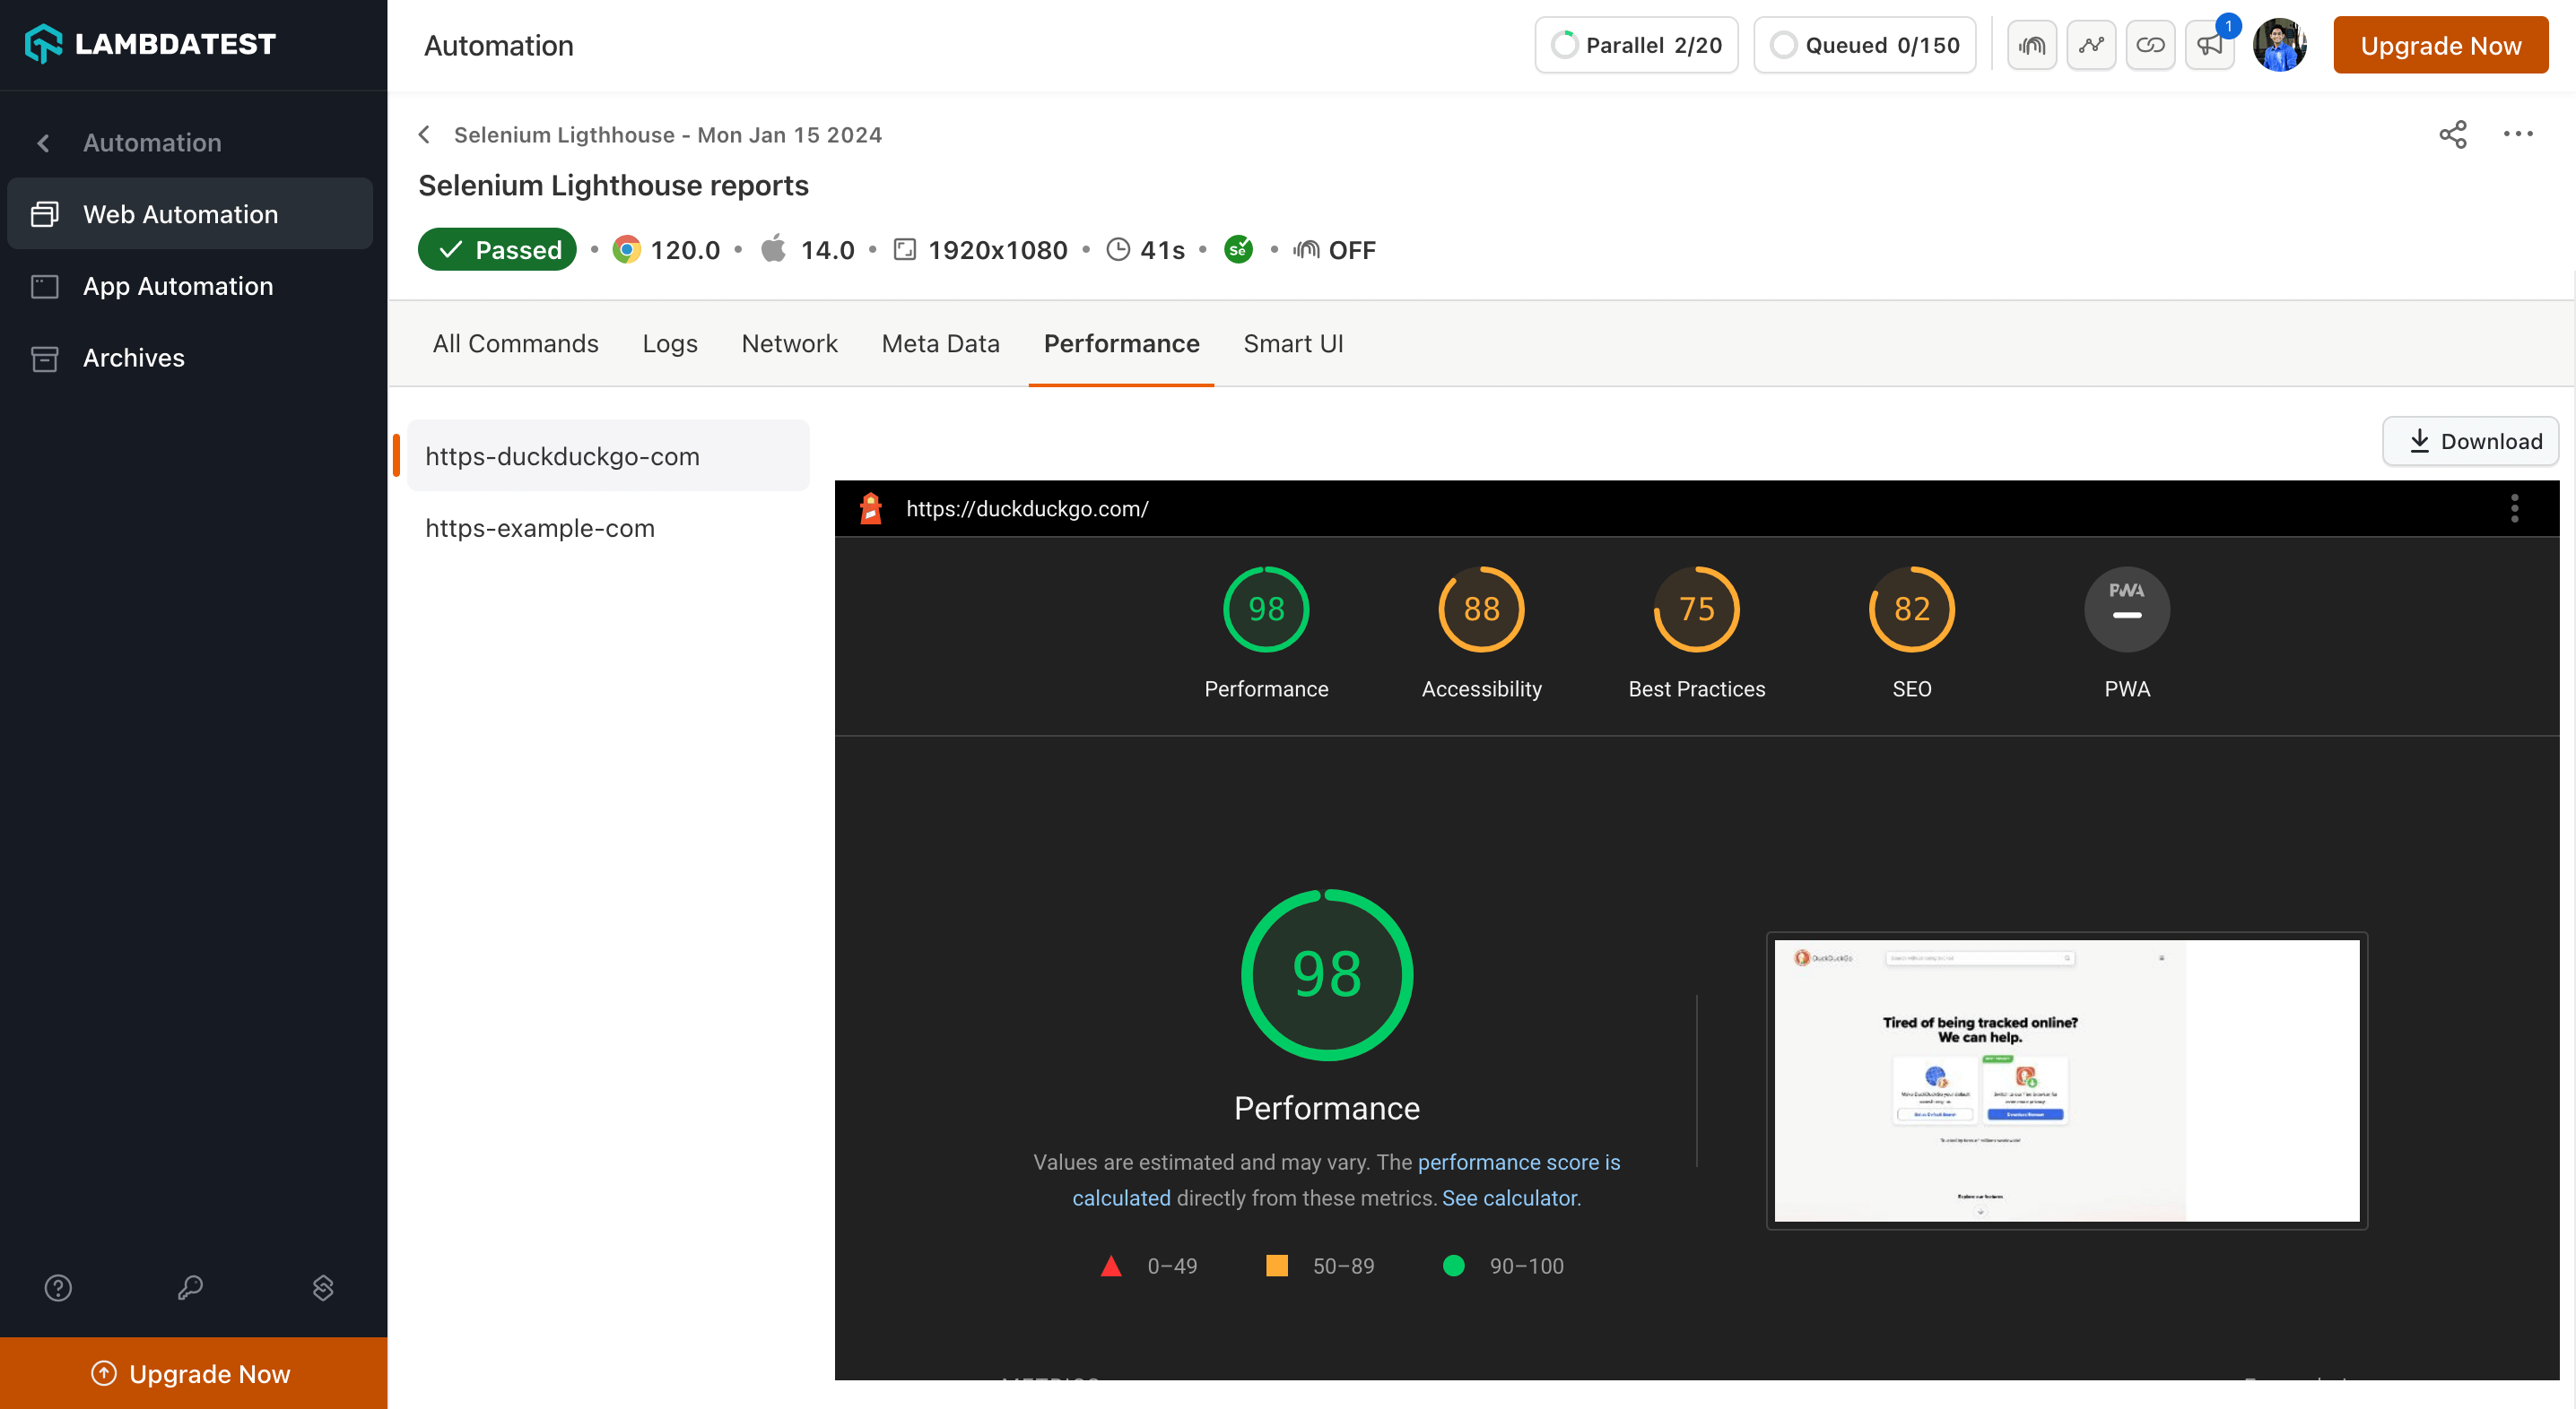Open Lighthouse report vertical dots menu

[x=2514, y=508]
